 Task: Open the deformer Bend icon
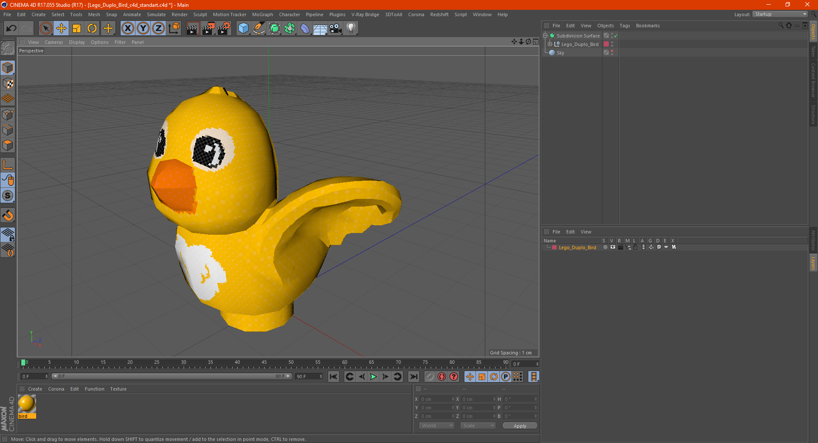tap(305, 29)
